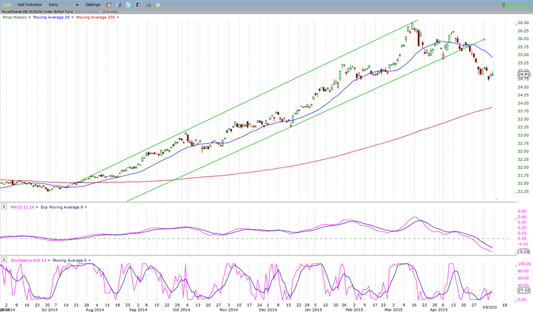Screen dimensions: 533x312
Task: Share chart via the Facebook icon
Action: [x=139, y=5]
